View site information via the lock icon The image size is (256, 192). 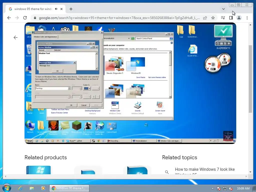point(35,18)
